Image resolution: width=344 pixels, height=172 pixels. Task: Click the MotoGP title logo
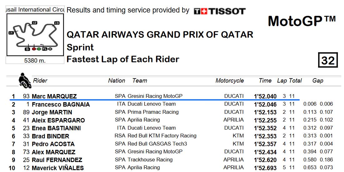click(302, 21)
